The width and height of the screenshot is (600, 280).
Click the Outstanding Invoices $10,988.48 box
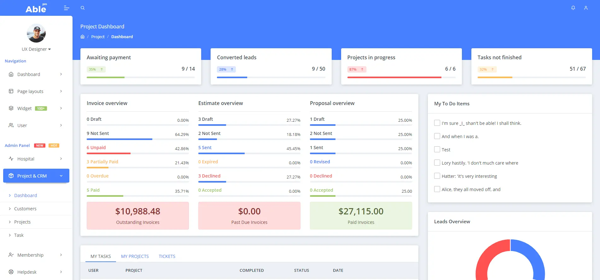click(138, 216)
